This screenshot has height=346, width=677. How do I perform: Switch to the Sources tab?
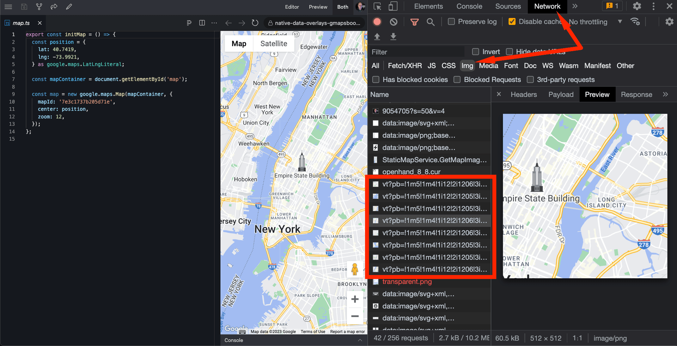tap(508, 6)
